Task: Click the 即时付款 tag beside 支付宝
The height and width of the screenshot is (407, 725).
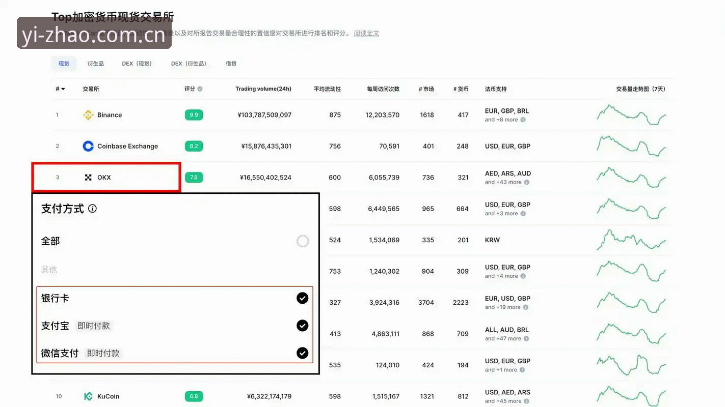Action: click(94, 326)
